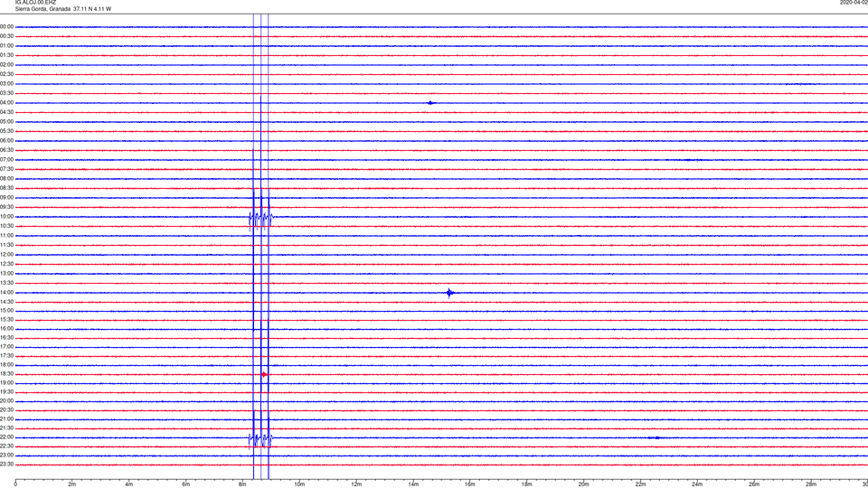Click the 2m x-axis tick label
The image size is (868, 488).
[x=72, y=484]
